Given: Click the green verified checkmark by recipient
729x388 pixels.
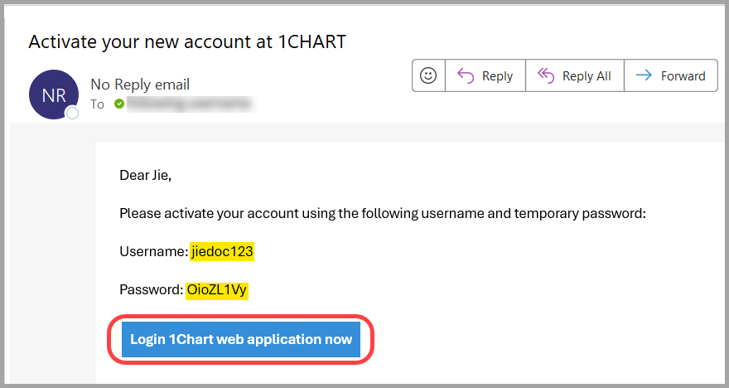Looking at the screenshot, I should click(119, 104).
